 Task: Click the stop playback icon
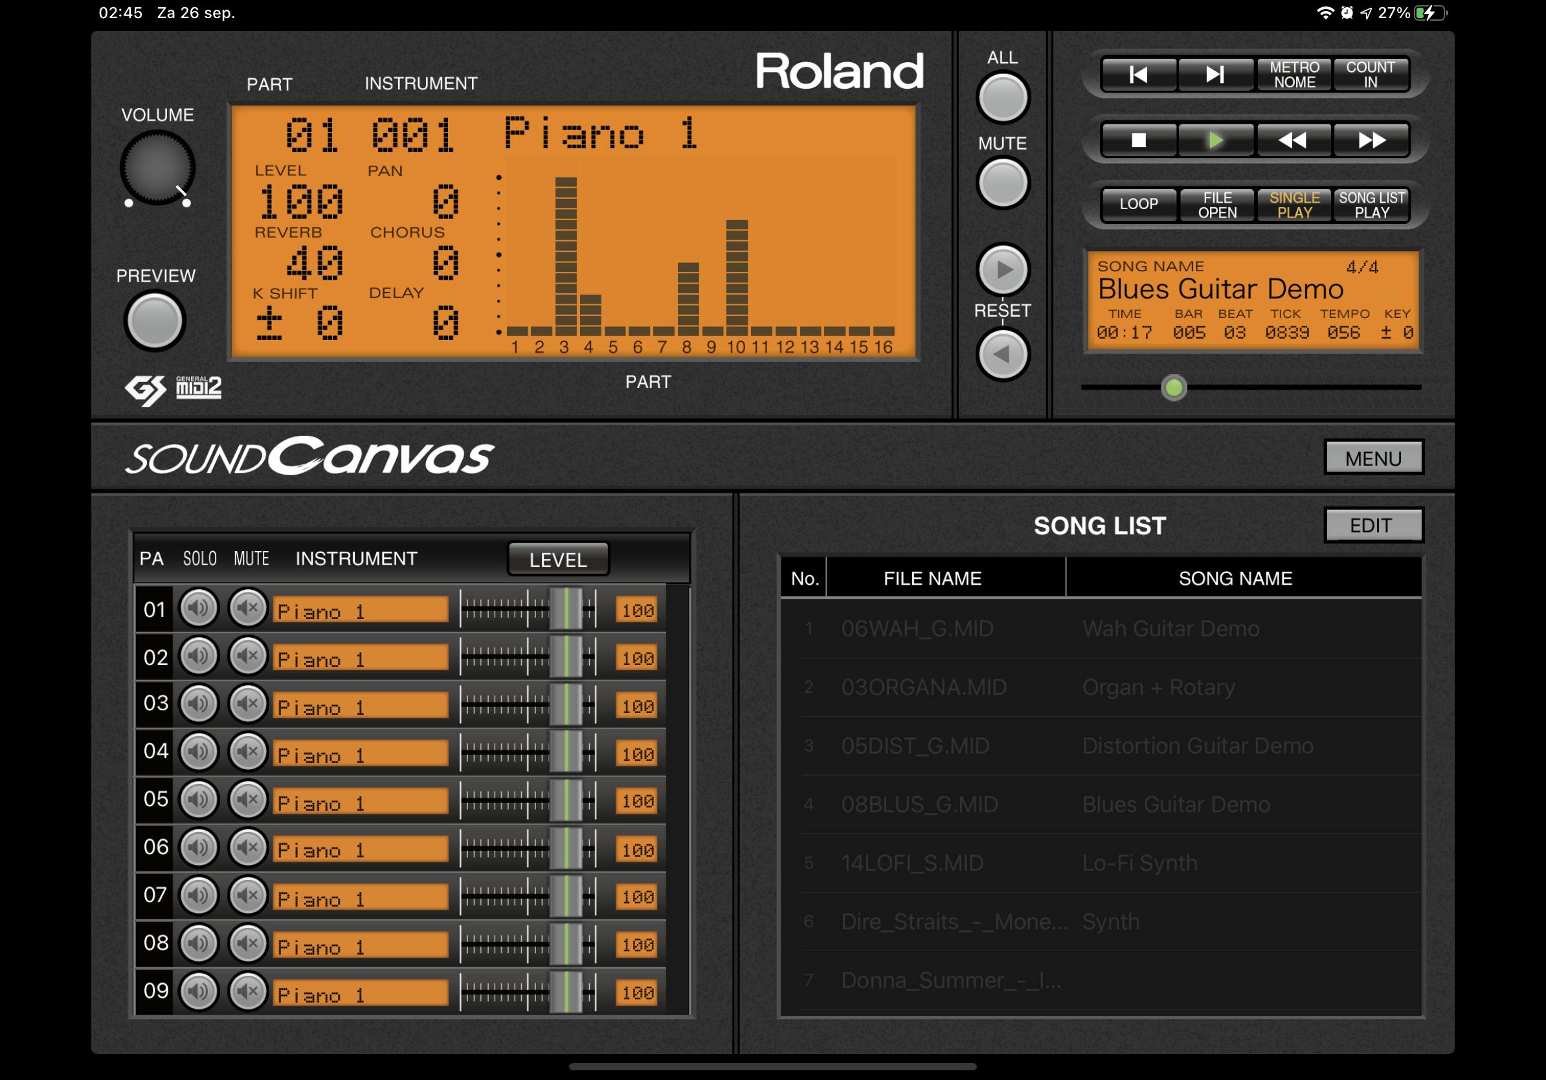(x=1138, y=140)
